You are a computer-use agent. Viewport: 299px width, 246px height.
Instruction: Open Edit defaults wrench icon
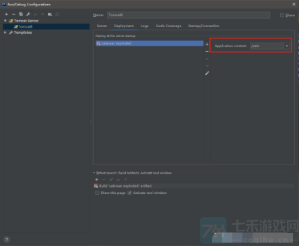coord(28,14)
